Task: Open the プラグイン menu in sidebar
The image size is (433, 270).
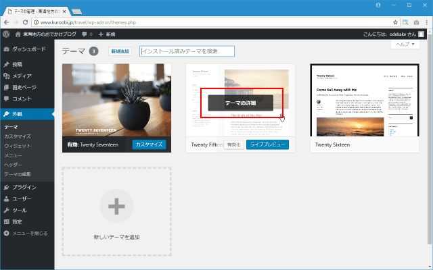Action: (x=27, y=188)
